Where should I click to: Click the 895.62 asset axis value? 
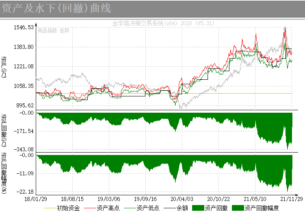[25, 105]
